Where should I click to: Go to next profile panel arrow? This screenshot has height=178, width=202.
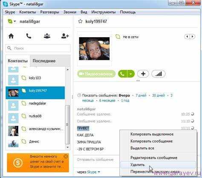192,37
